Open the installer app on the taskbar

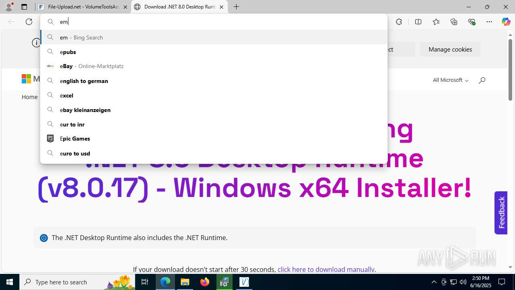click(225, 282)
